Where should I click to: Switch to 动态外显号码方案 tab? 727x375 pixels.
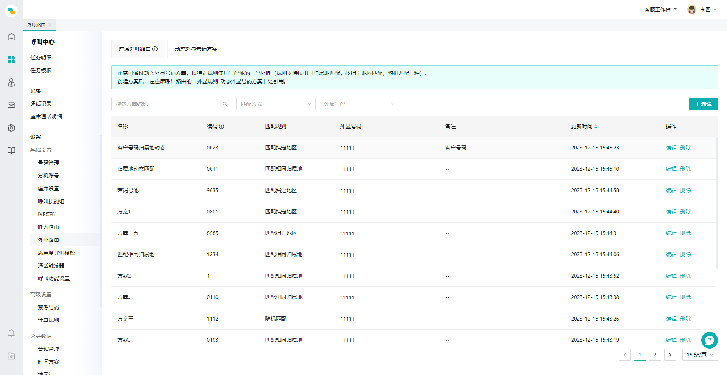click(196, 49)
